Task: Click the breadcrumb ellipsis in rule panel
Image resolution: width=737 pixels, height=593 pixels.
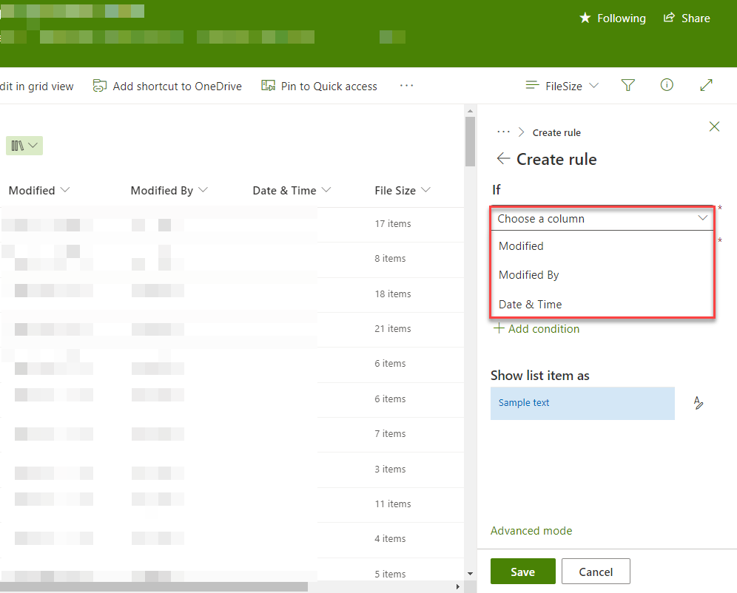Action: (503, 132)
